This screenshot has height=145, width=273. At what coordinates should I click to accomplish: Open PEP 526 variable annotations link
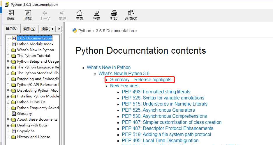[163, 98]
